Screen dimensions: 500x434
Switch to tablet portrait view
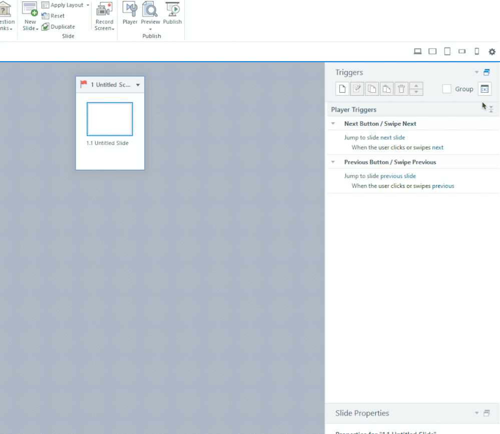pyautogui.click(x=447, y=52)
